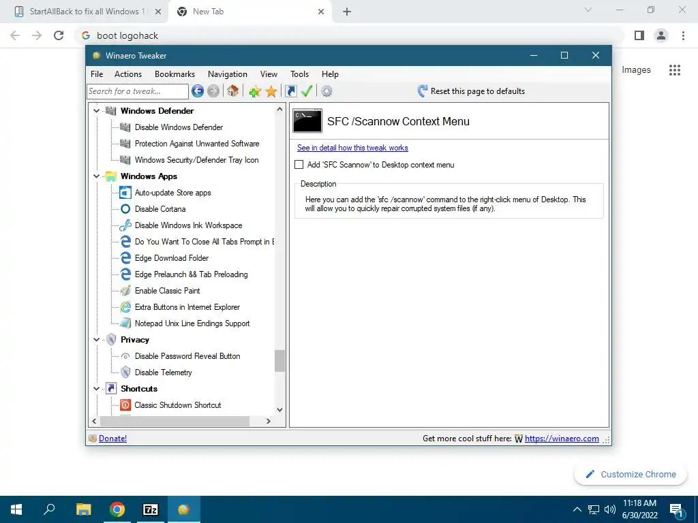The height and width of the screenshot is (523, 698).
Task: Open the Bookmarks menu
Action: tap(174, 74)
